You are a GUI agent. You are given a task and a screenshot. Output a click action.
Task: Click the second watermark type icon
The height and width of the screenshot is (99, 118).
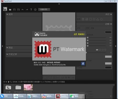tap(87, 19)
